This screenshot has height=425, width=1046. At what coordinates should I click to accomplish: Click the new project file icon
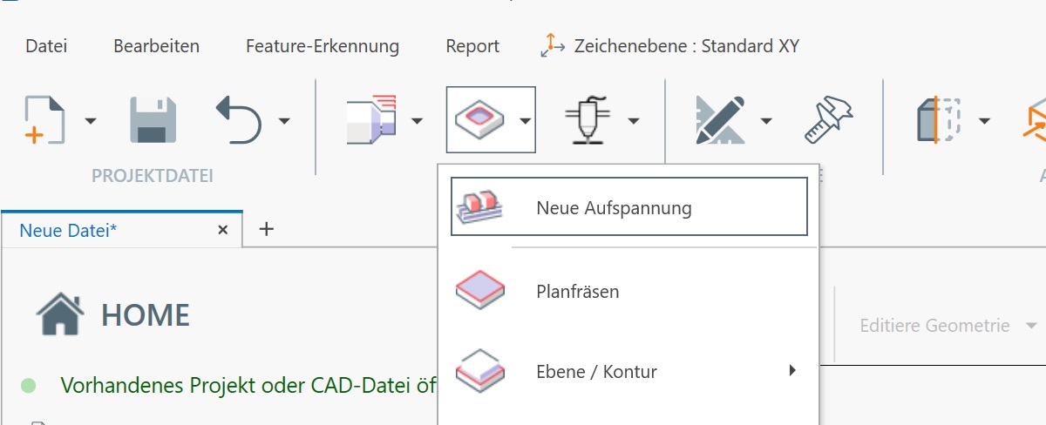(x=45, y=120)
